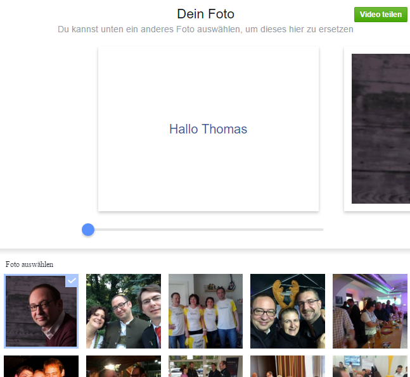Choose the bar photo with purple lighting

click(369, 311)
